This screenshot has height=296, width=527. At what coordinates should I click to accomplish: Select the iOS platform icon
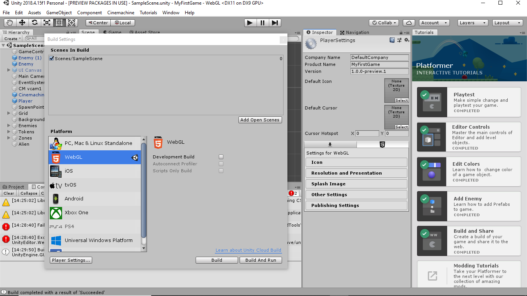coord(56,171)
